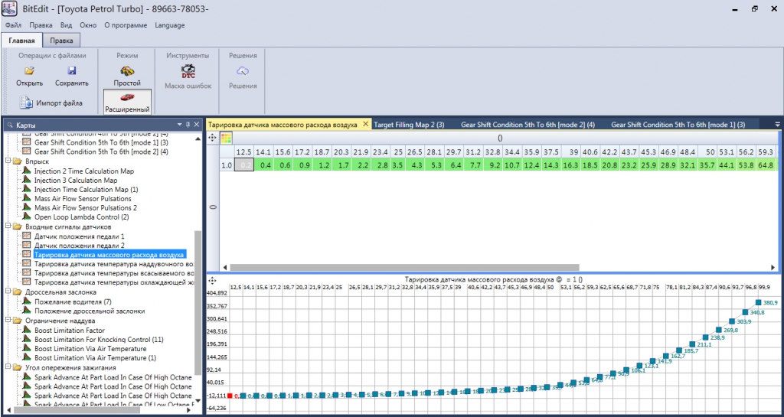This screenshot has width=784, height=417.
Task: Click the move arrows icon above the table
Action: 212,138
